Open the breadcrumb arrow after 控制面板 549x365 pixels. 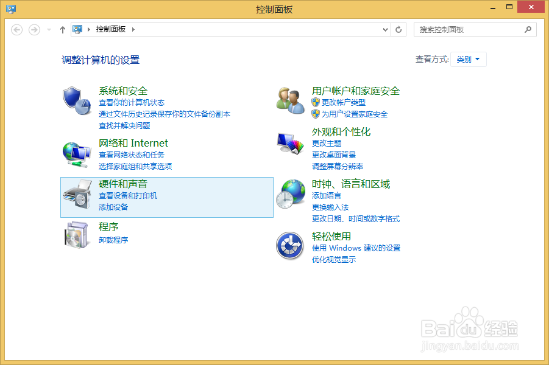click(133, 29)
